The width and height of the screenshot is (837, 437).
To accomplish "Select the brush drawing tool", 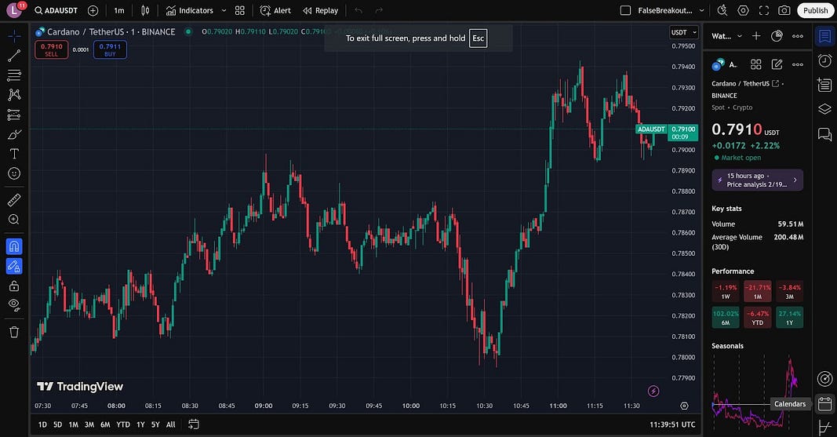I will coord(14,134).
